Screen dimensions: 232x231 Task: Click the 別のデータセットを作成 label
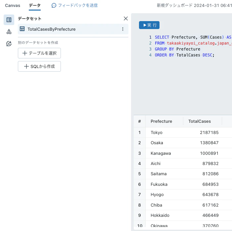click(x=38, y=43)
